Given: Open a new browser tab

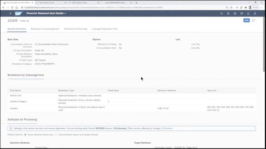Looking at the screenshot, I should [136, 3].
